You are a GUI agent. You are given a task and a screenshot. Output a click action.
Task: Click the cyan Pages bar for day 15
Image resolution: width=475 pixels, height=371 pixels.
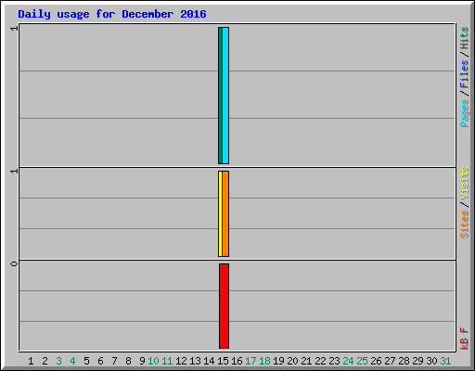225,96
